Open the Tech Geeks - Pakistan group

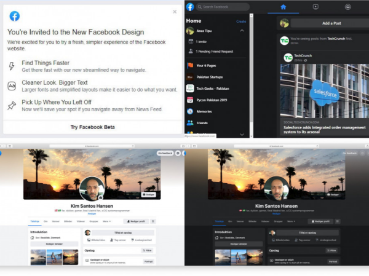(213, 89)
